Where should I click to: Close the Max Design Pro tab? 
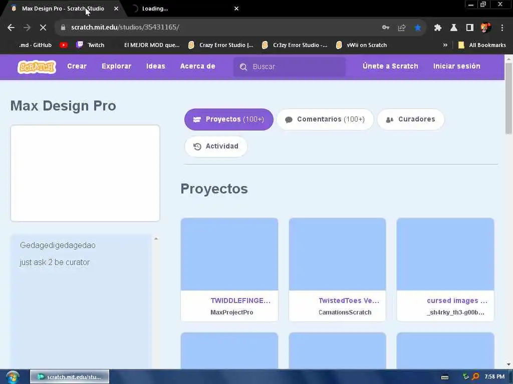(116, 8)
